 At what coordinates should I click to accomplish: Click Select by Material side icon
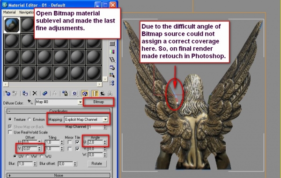pos(112,75)
